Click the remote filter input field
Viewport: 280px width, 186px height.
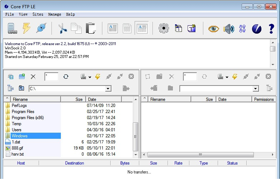[190, 77]
